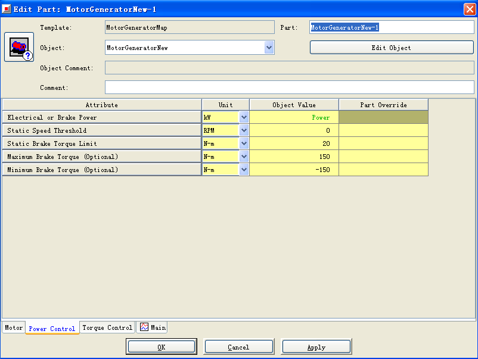The image size is (478, 359).
Task: Select Static Brake Torque Limit value cell
Action: pos(294,143)
